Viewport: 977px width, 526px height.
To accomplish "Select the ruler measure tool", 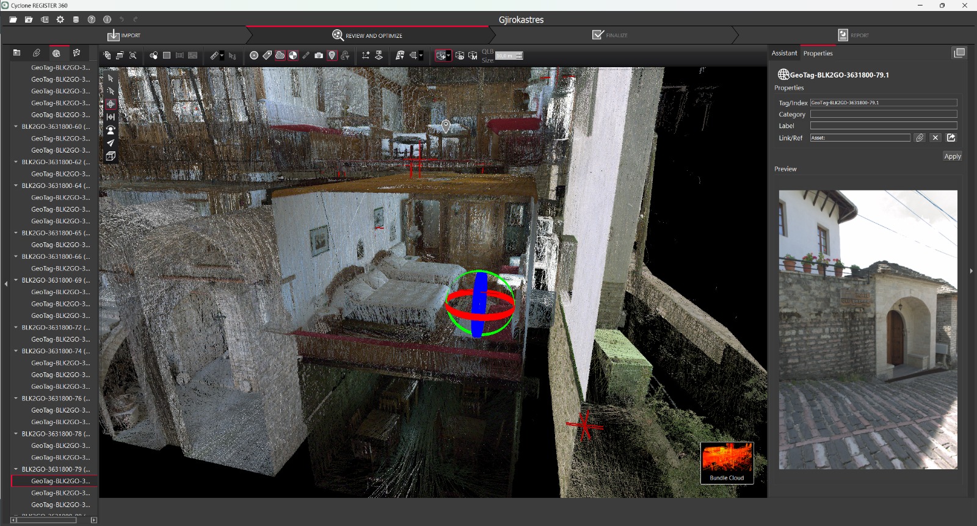I will pyautogui.click(x=214, y=56).
